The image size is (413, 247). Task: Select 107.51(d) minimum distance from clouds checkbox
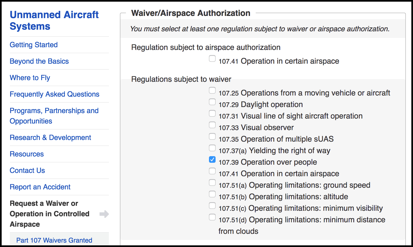(x=212, y=217)
